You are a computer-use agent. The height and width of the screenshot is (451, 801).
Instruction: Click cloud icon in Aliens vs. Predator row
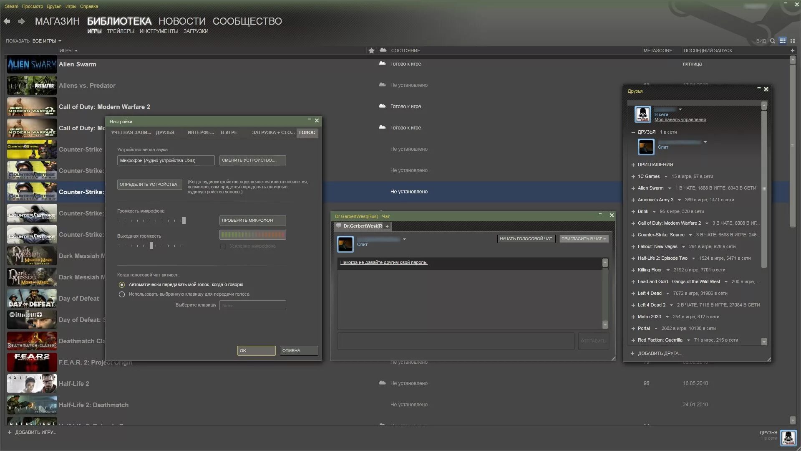(x=382, y=85)
